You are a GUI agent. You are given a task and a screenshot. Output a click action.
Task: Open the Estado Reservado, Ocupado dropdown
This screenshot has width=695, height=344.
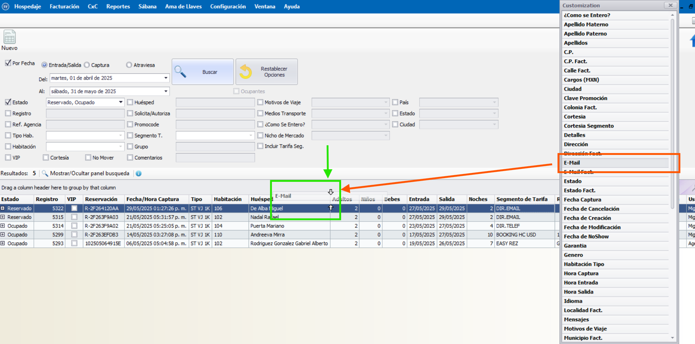click(120, 102)
